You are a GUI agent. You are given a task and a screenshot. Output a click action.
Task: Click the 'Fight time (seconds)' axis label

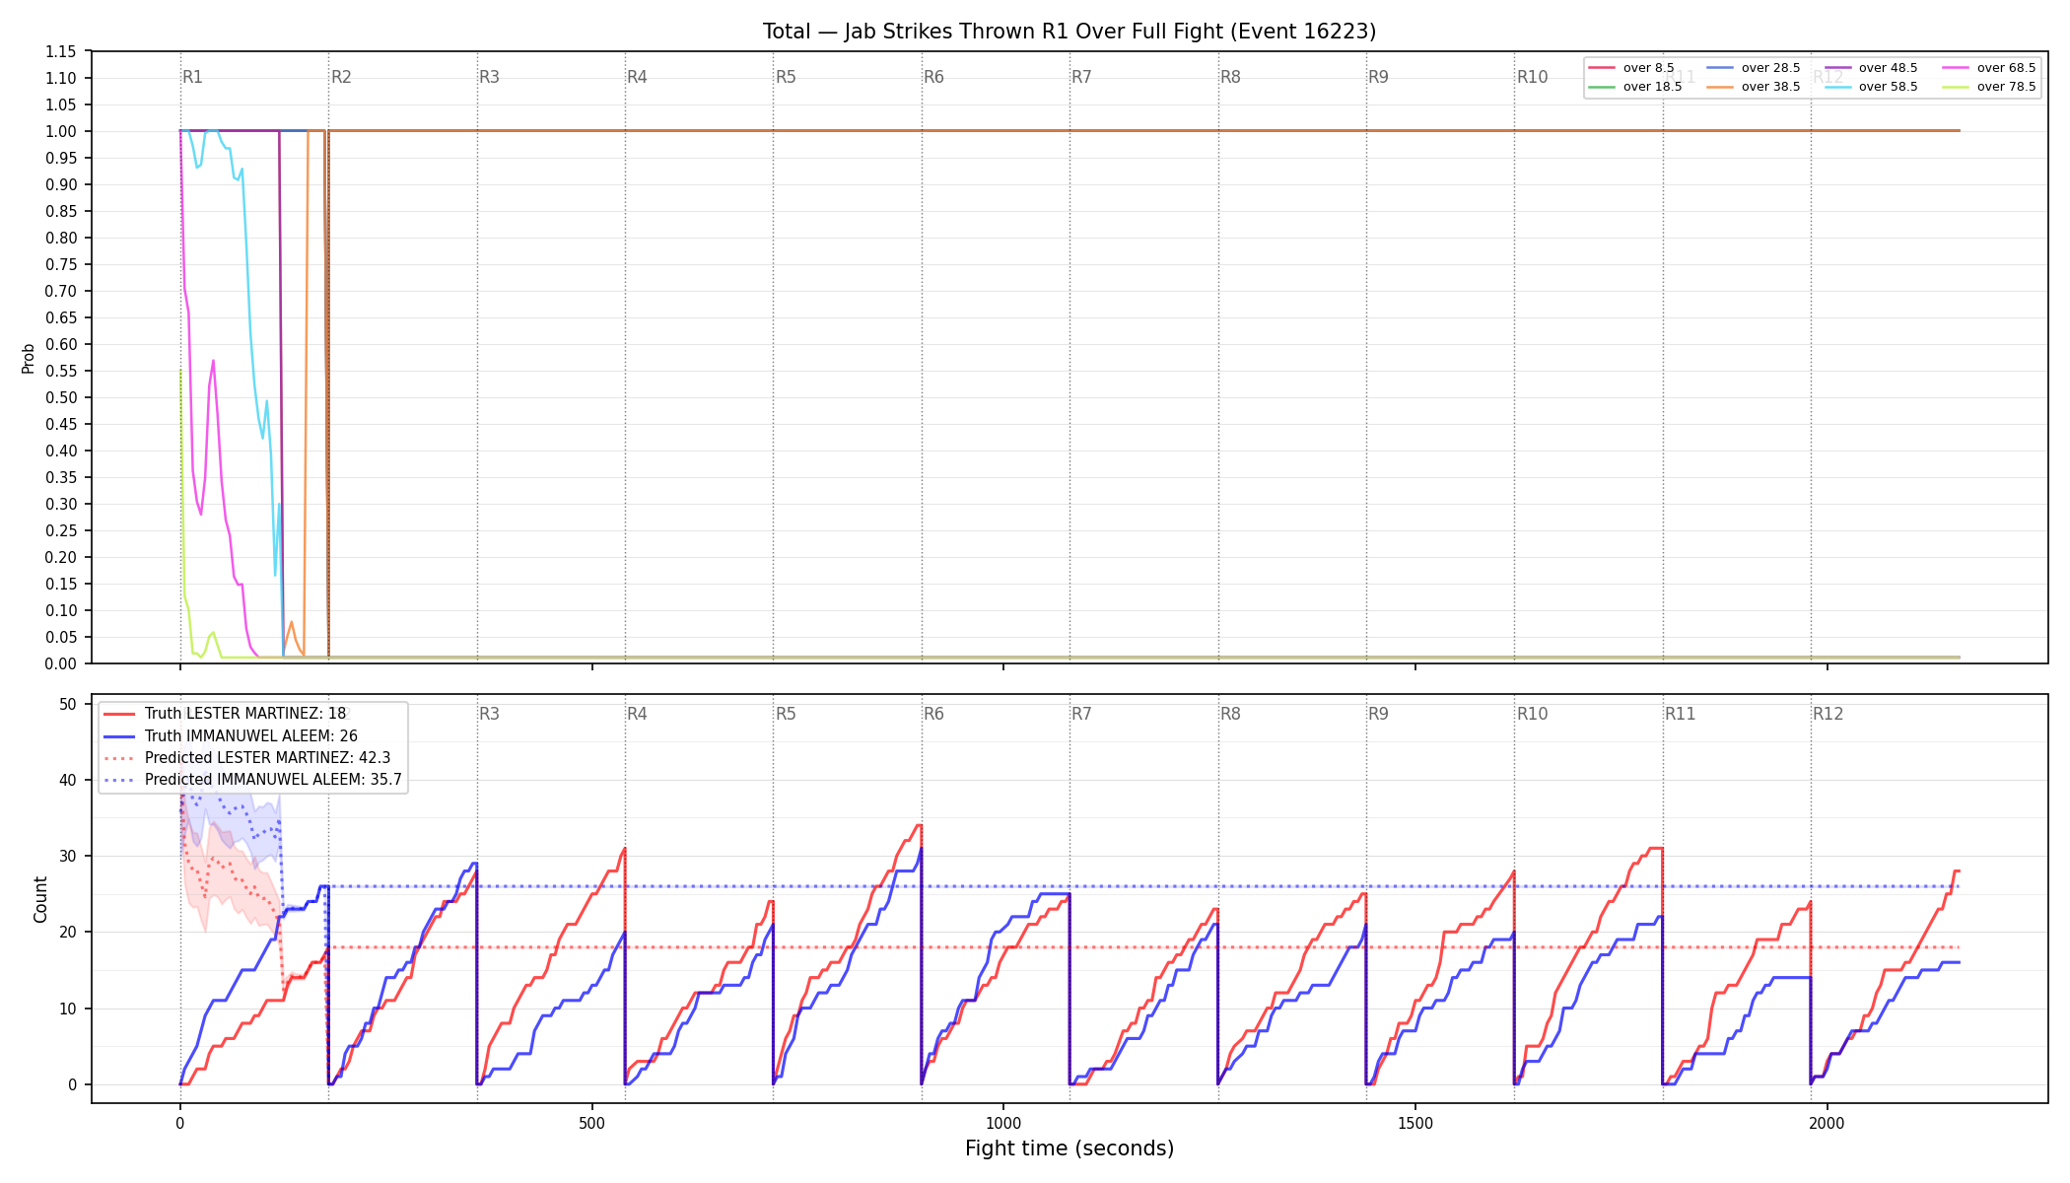pyautogui.click(x=1069, y=1148)
